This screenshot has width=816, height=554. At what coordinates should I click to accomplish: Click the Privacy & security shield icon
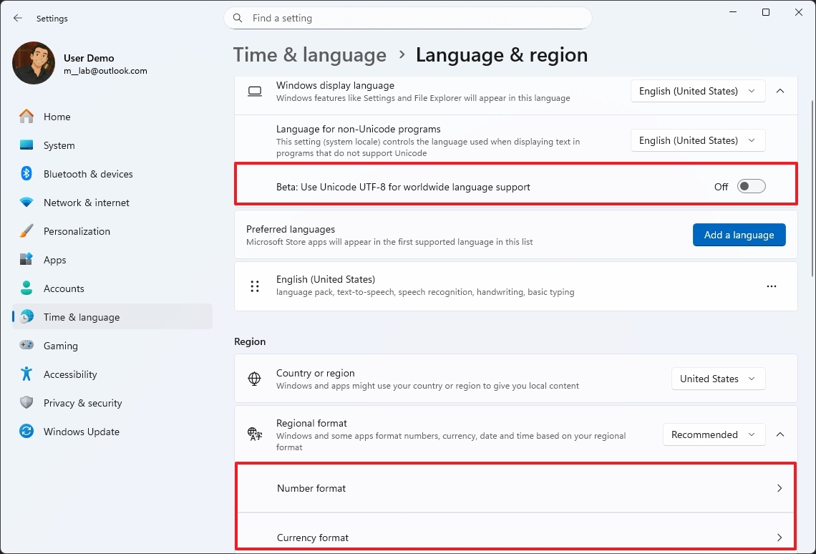click(x=26, y=403)
